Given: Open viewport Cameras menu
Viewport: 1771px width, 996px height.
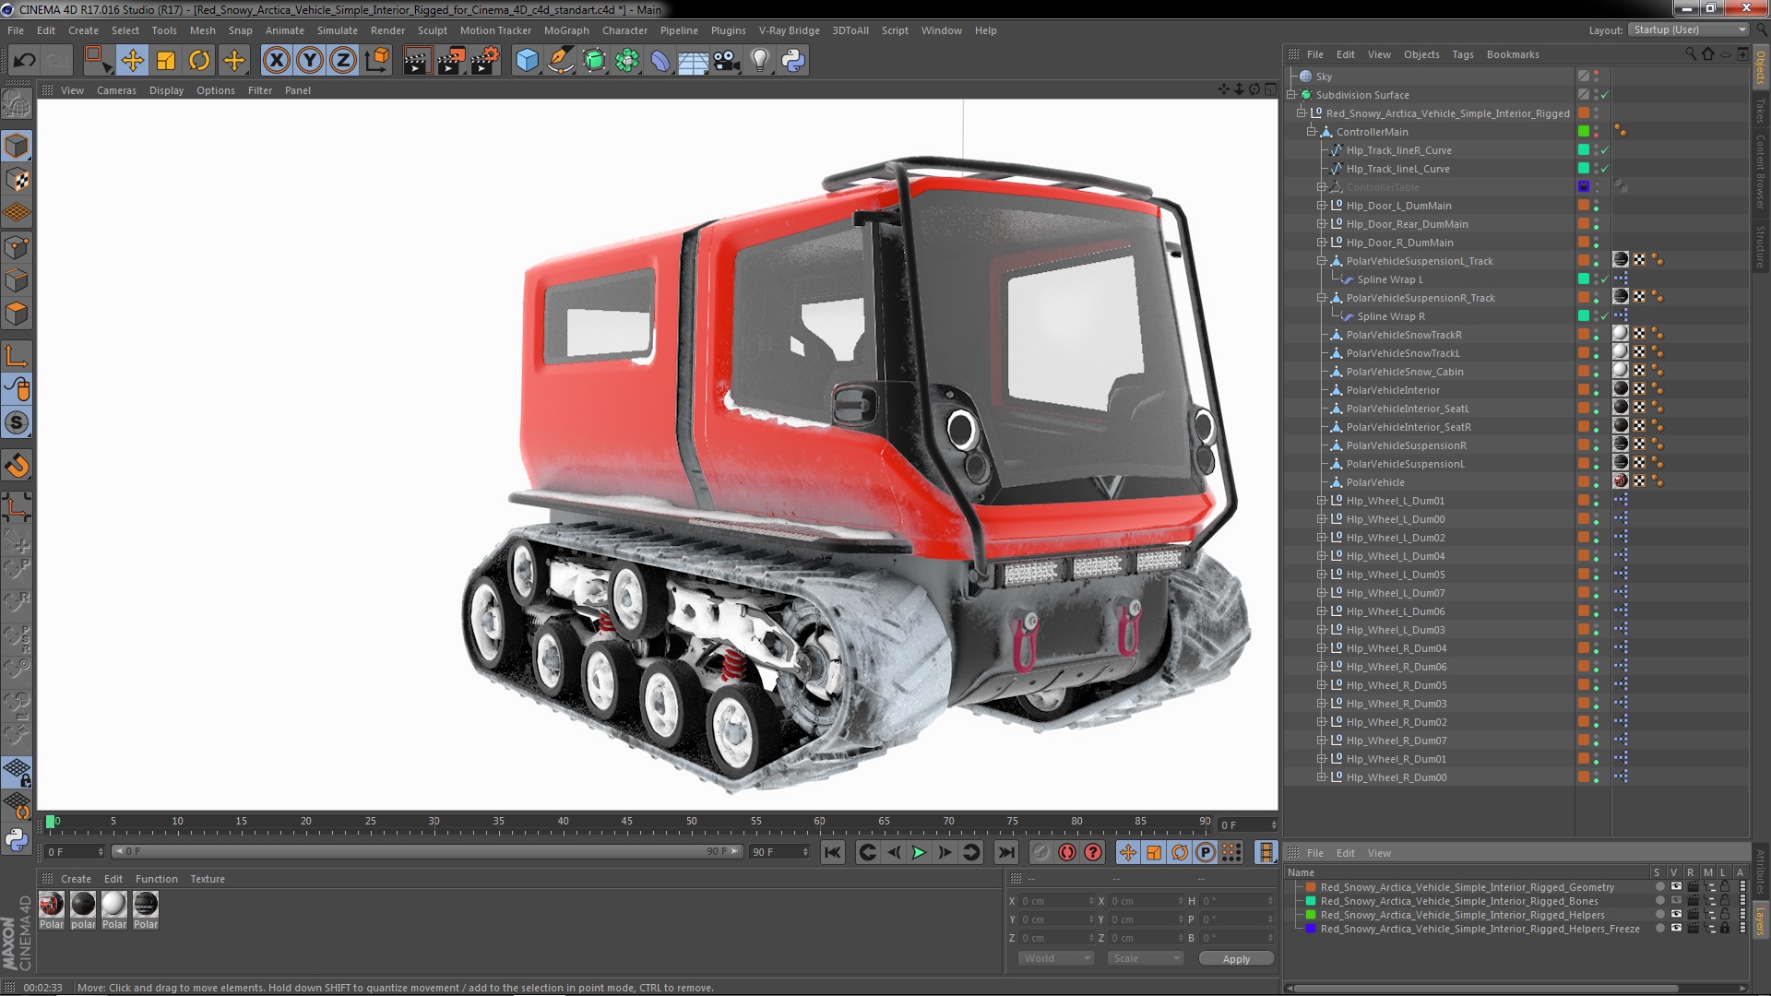Looking at the screenshot, I should (x=116, y=90).
